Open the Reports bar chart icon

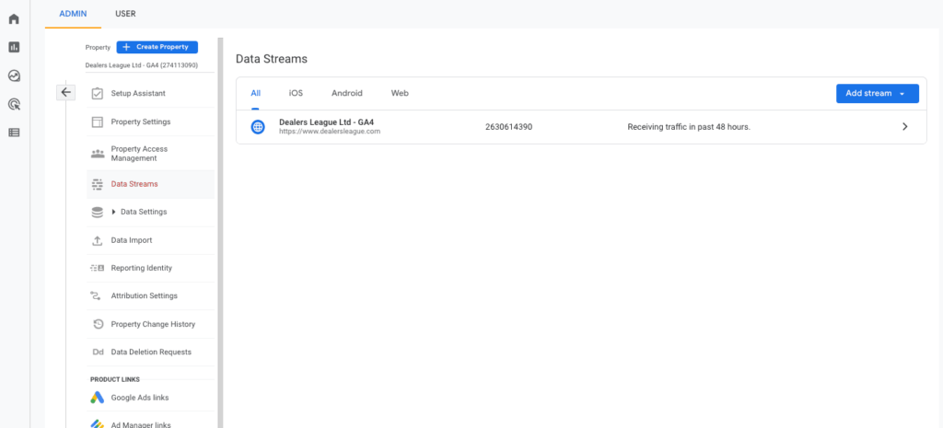tap(14, 47)
